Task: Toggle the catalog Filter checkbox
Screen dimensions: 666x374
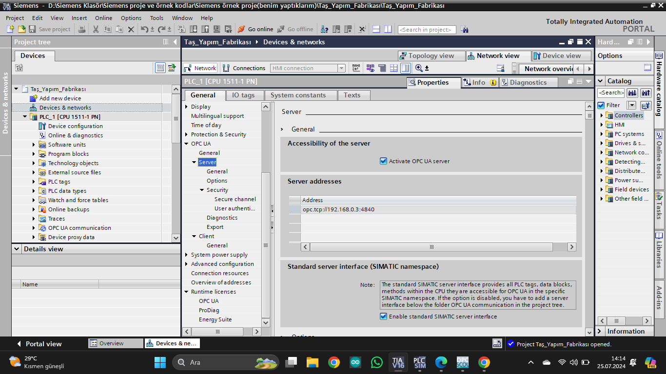Action: (601, 105)
